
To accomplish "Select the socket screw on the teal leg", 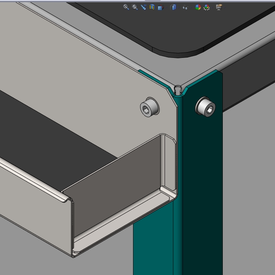I will click(x=205, y=107).
